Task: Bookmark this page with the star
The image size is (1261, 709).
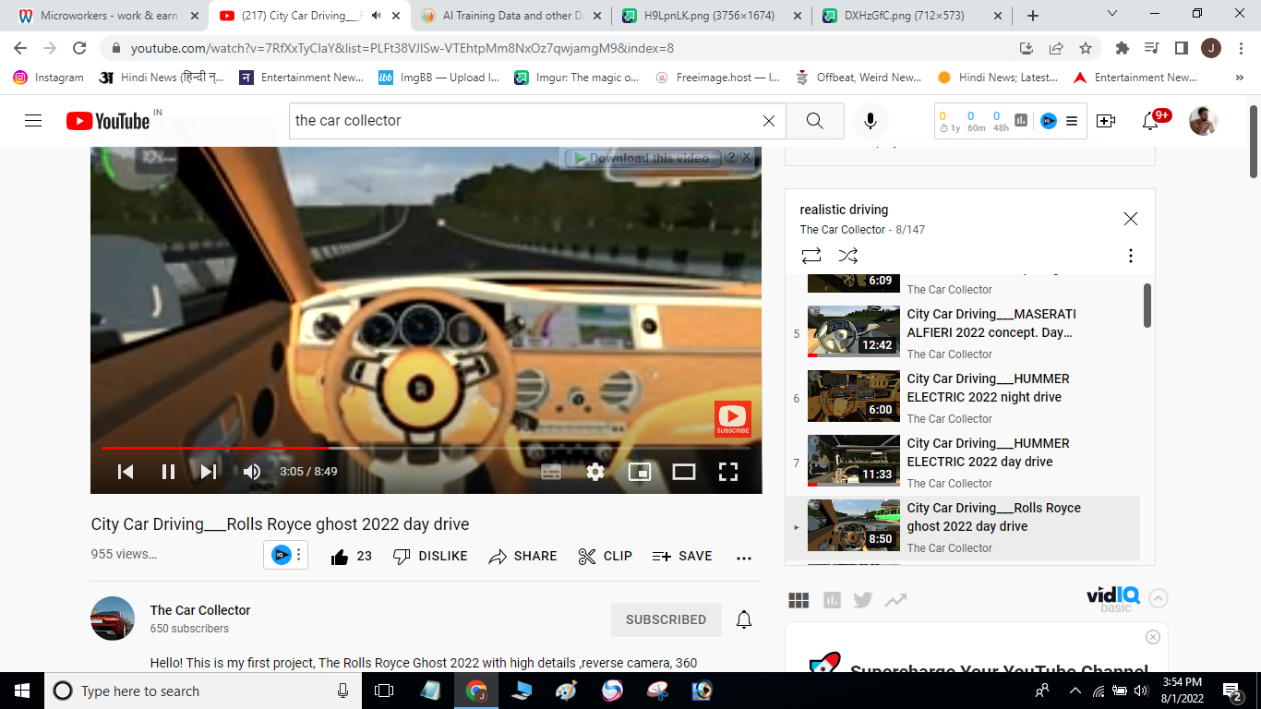Action: [1086, 48]
